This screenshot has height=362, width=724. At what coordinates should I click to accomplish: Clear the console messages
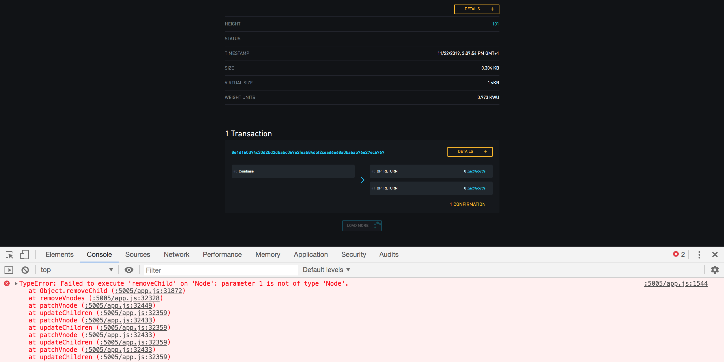25,270
